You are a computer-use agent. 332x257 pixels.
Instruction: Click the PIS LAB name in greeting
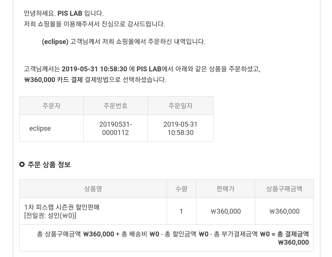(70, 13)
